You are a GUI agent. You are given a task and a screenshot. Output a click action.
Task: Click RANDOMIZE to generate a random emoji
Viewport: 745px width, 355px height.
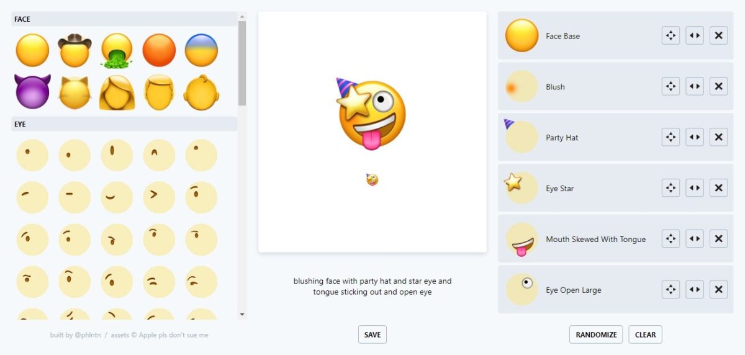(596, 335)
